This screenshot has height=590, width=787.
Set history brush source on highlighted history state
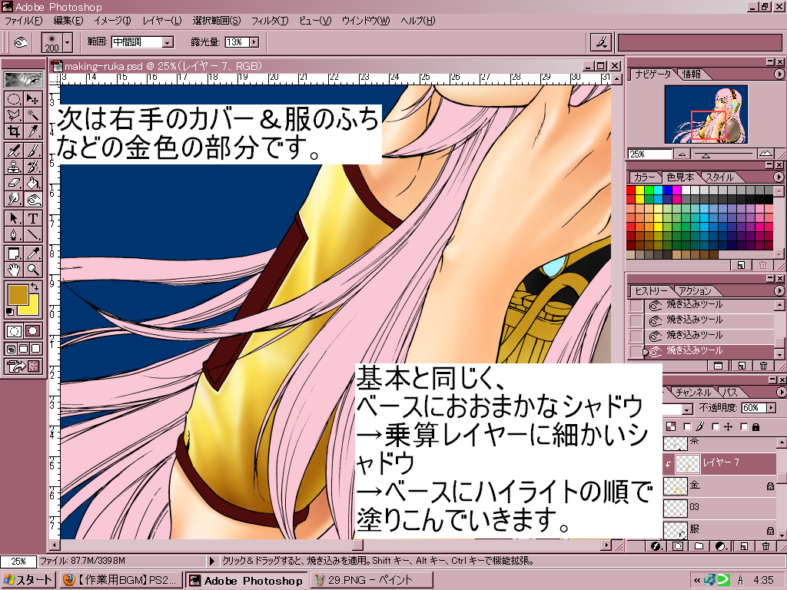click(x=636, y=351)
